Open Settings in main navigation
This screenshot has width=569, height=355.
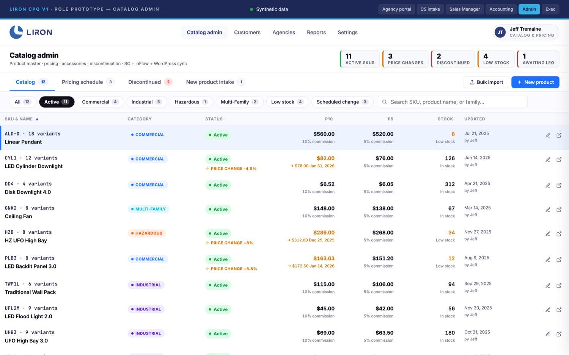click(347, 32)
